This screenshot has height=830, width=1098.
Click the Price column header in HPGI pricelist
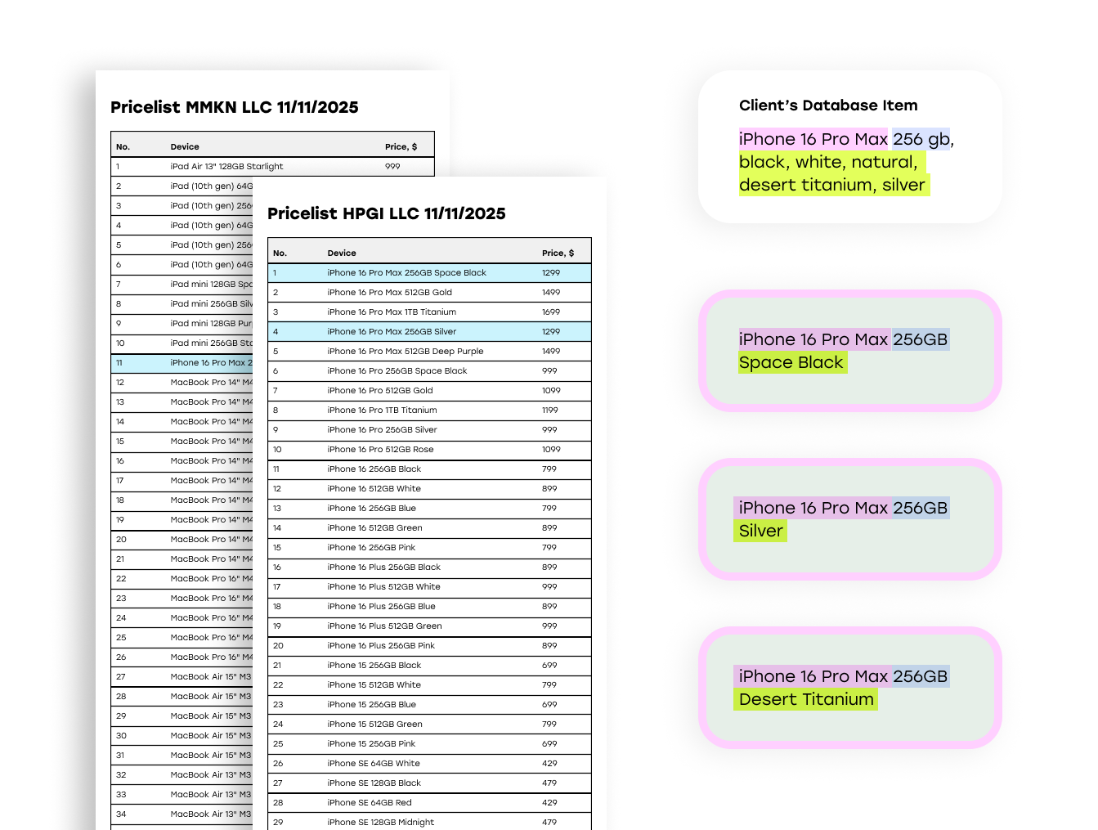(558, 253)
